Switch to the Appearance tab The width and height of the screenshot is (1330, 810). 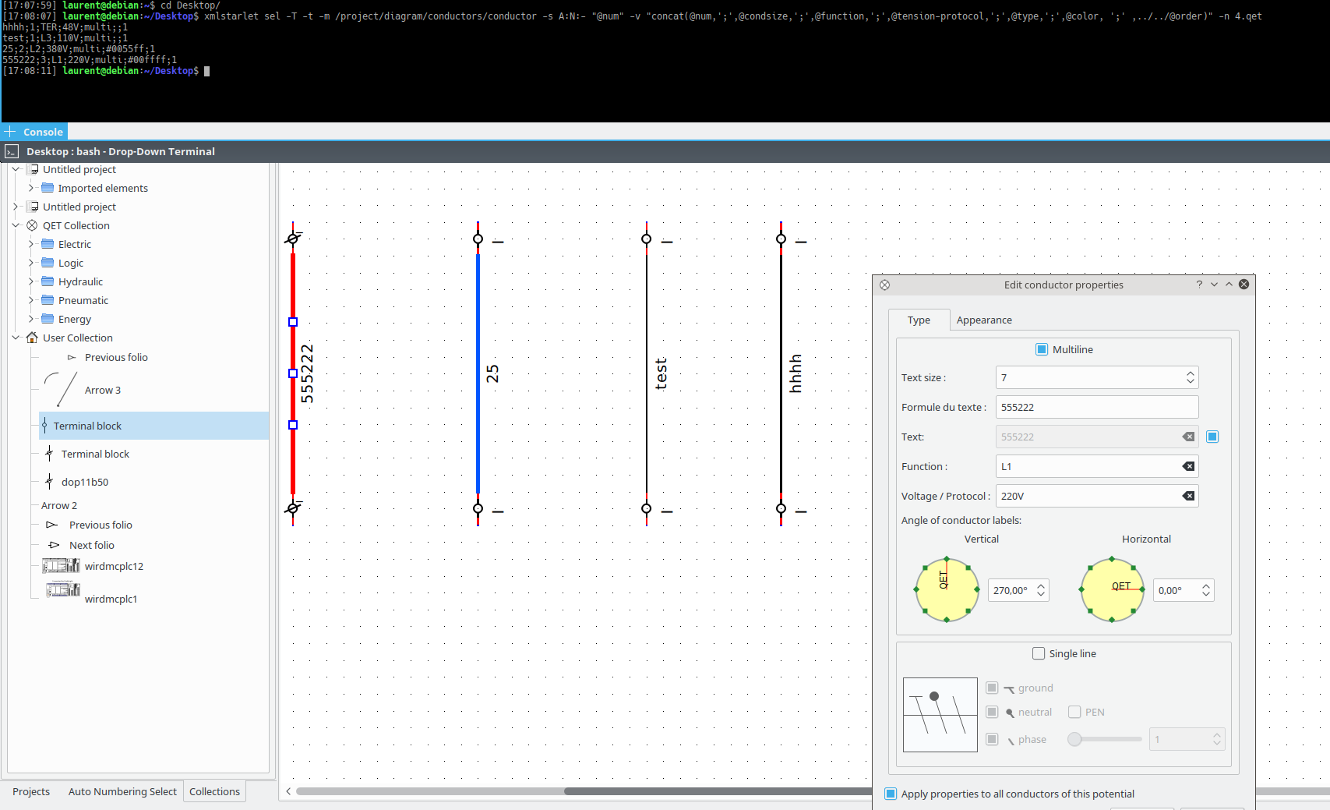(x=984, y=320)
